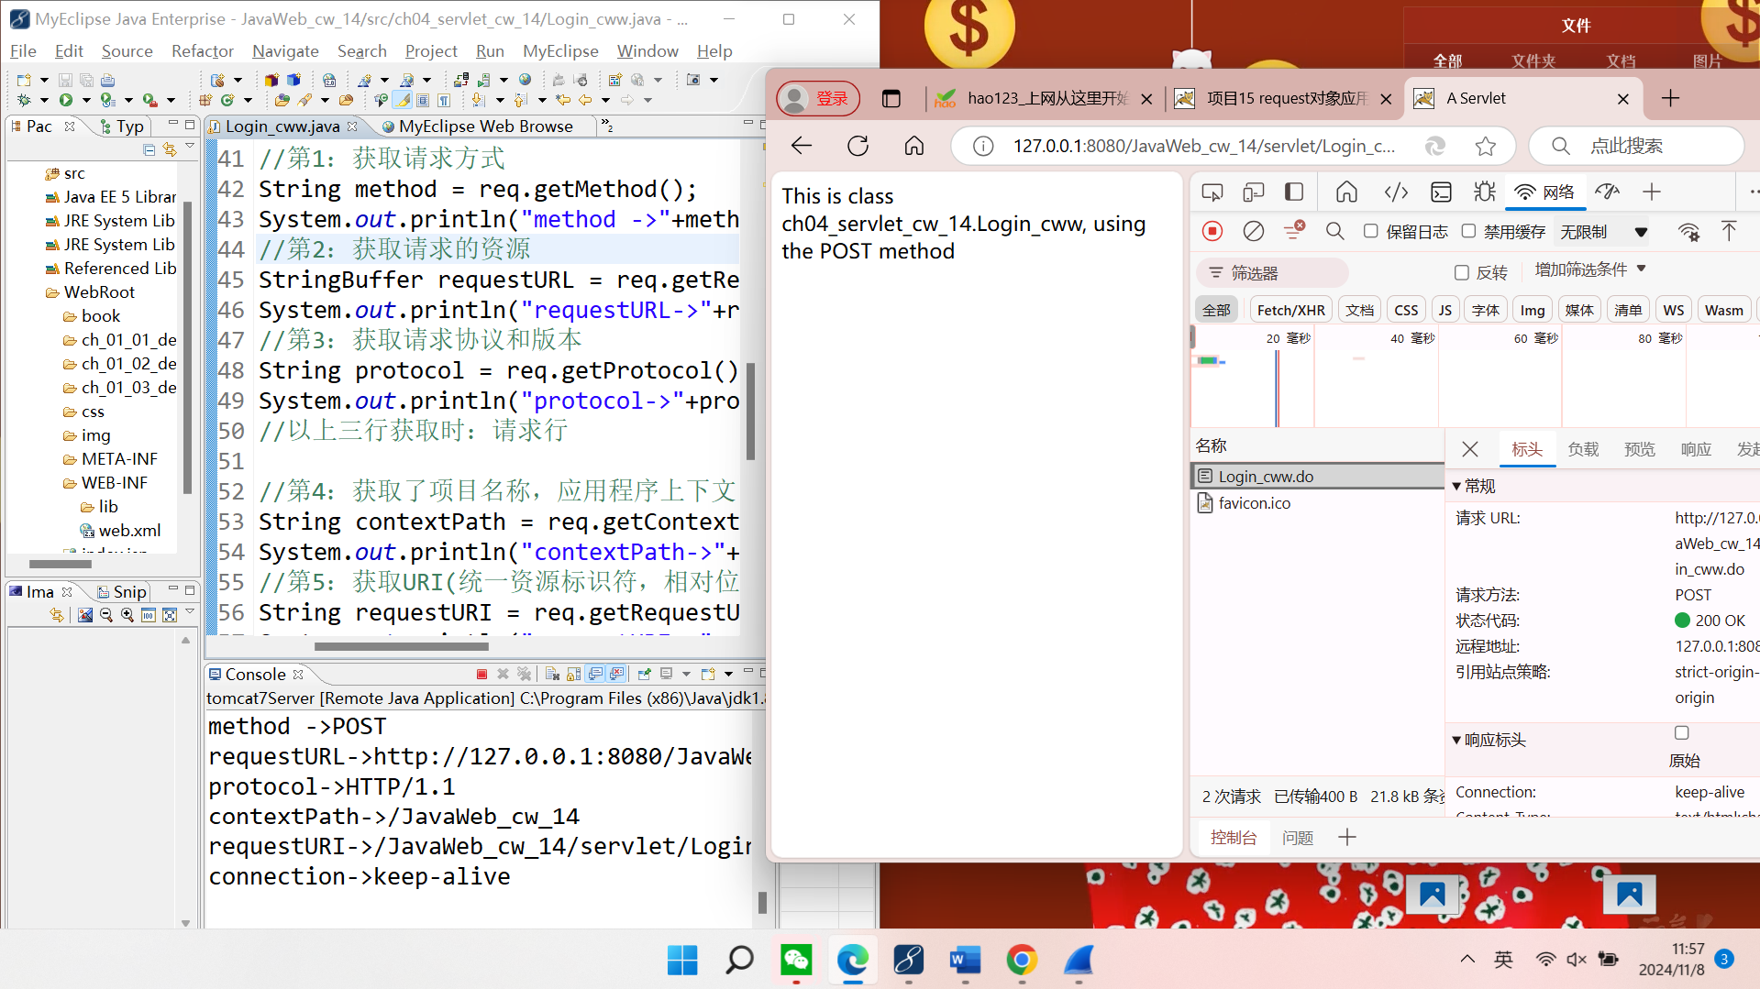Open WeChat from the taskbar
The image size is (1760, 989).
796,960
